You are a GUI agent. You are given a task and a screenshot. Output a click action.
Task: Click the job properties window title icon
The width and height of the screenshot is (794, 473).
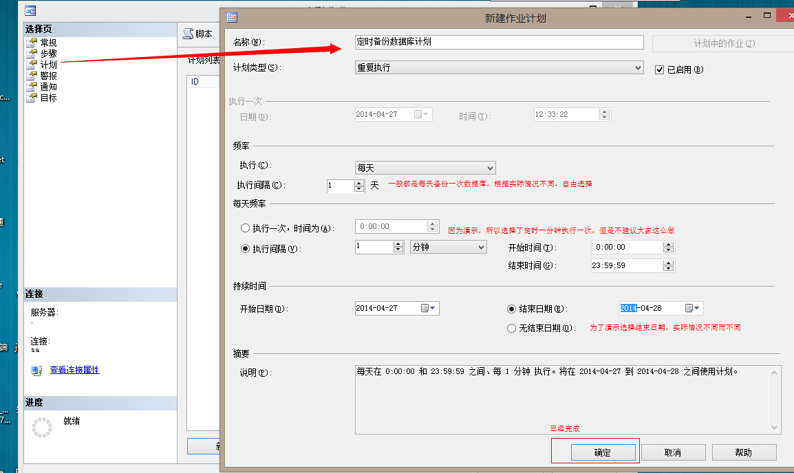coord(30,10)
